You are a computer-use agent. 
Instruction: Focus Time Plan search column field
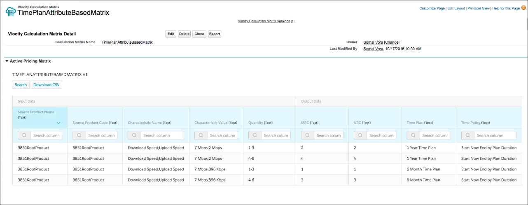point(435,135)
